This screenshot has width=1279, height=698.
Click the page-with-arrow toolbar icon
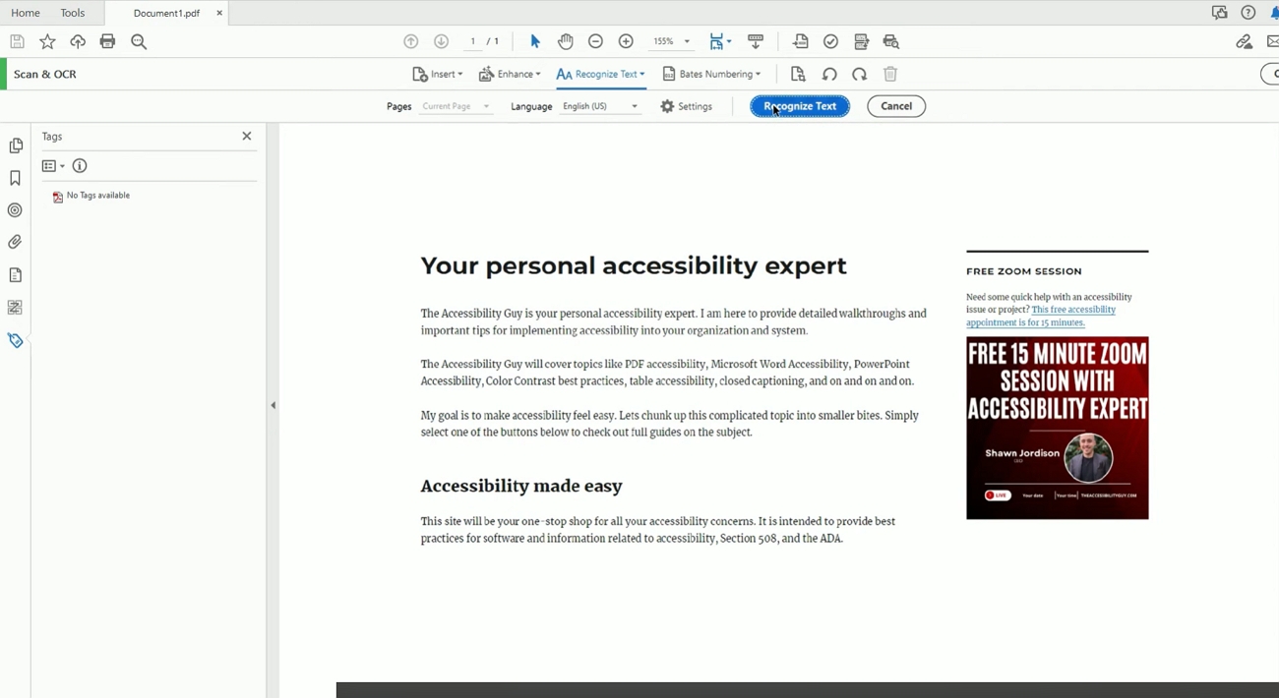801,41
